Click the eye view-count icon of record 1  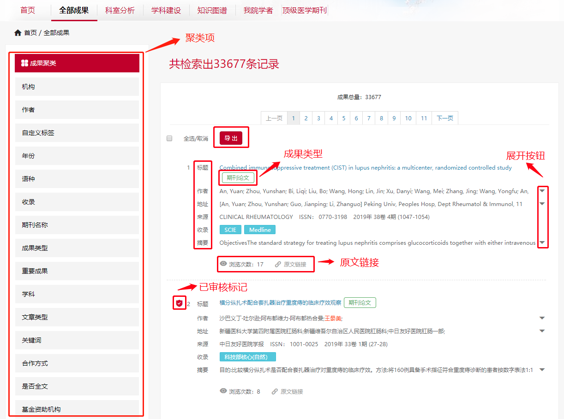point(223,264)
